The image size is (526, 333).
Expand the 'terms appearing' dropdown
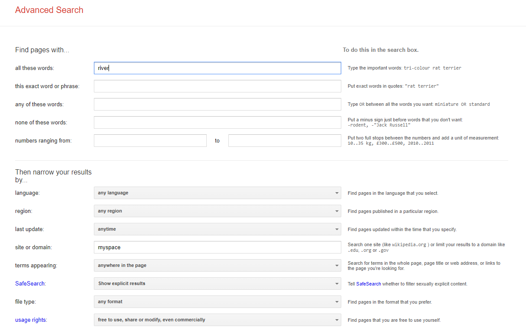click(217, 266)
